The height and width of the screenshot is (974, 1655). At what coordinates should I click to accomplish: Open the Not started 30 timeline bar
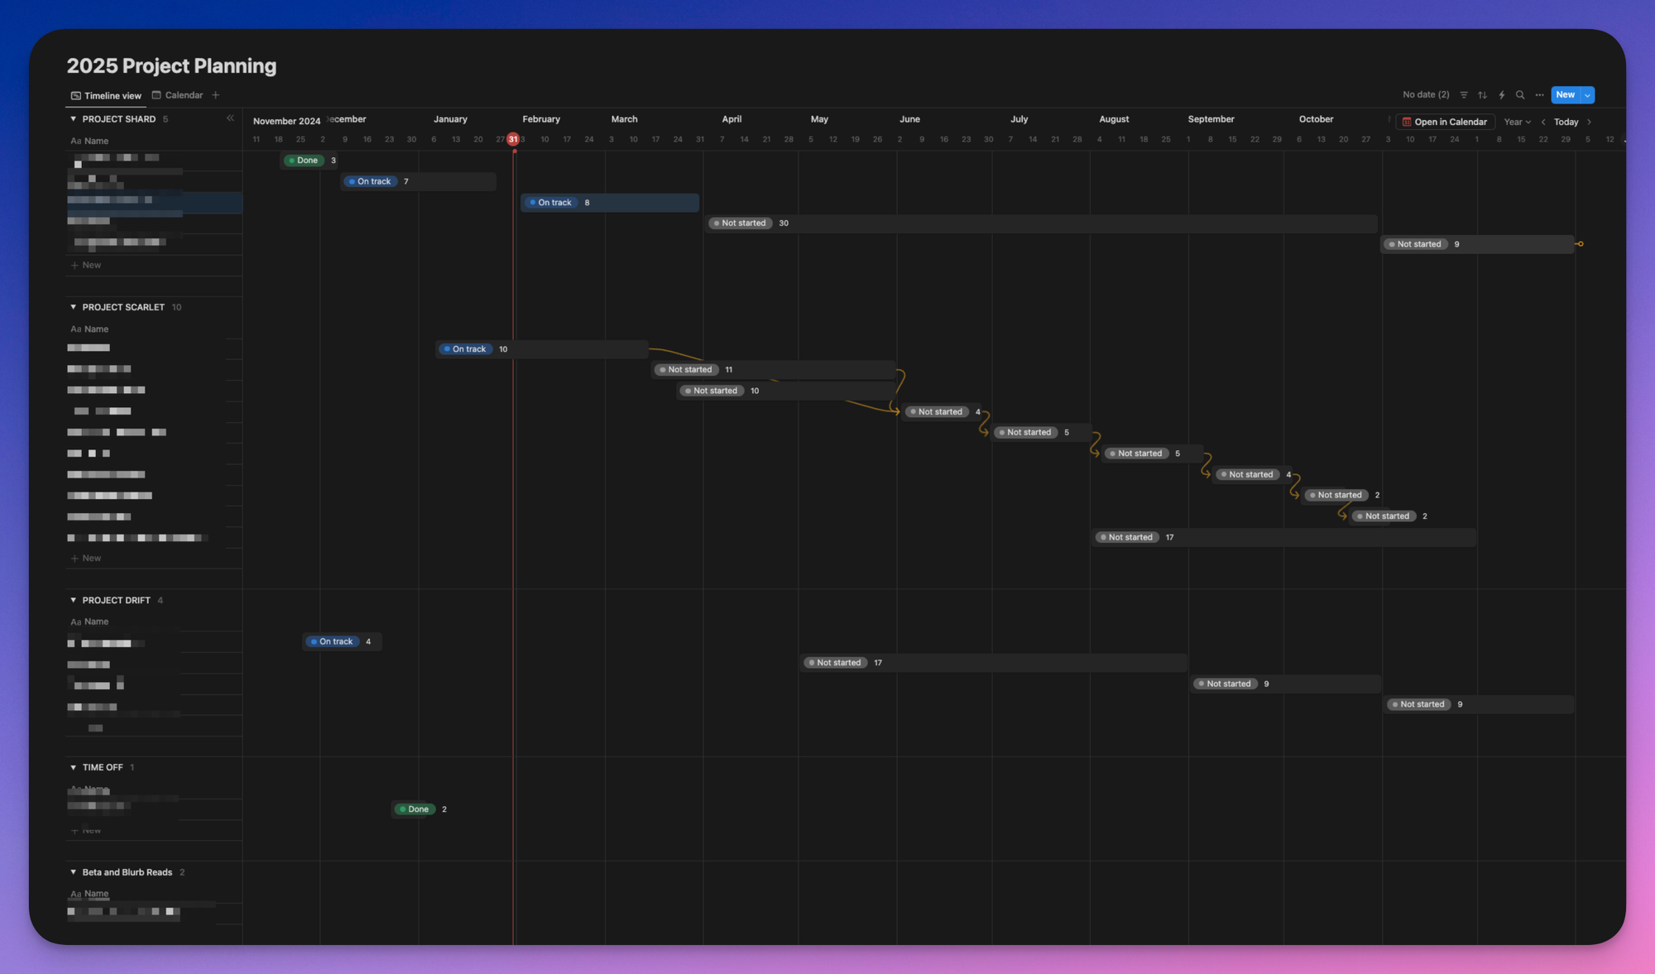pyautogui.click(x=1042, y=223)
